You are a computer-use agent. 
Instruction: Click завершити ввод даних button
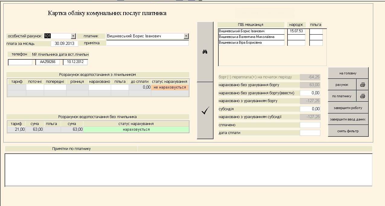coord(348,119)
